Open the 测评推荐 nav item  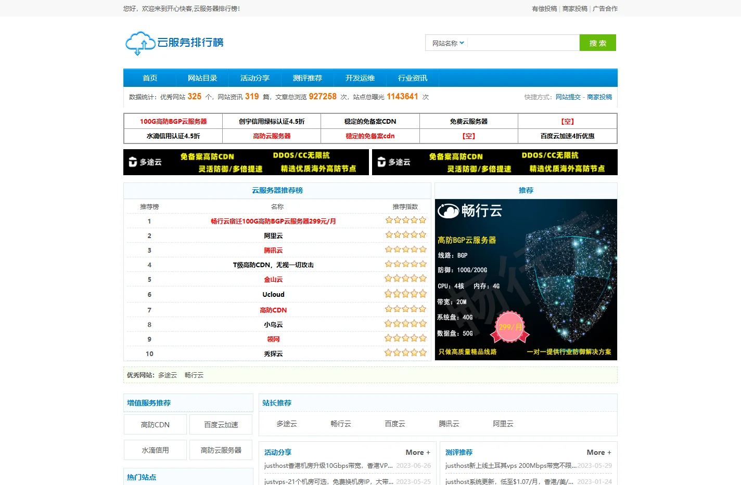tap(308, 78)
